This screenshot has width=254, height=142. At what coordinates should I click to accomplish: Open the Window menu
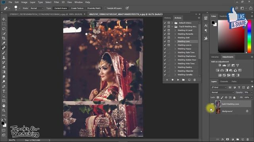79,2
